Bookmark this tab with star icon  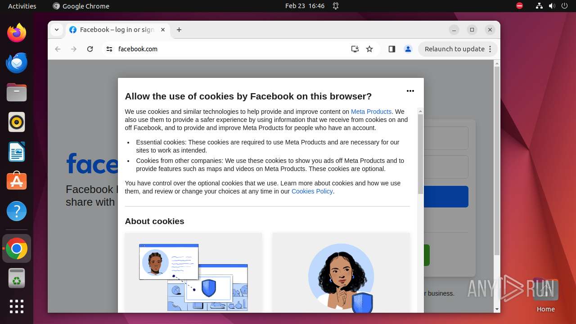[369, 49]
